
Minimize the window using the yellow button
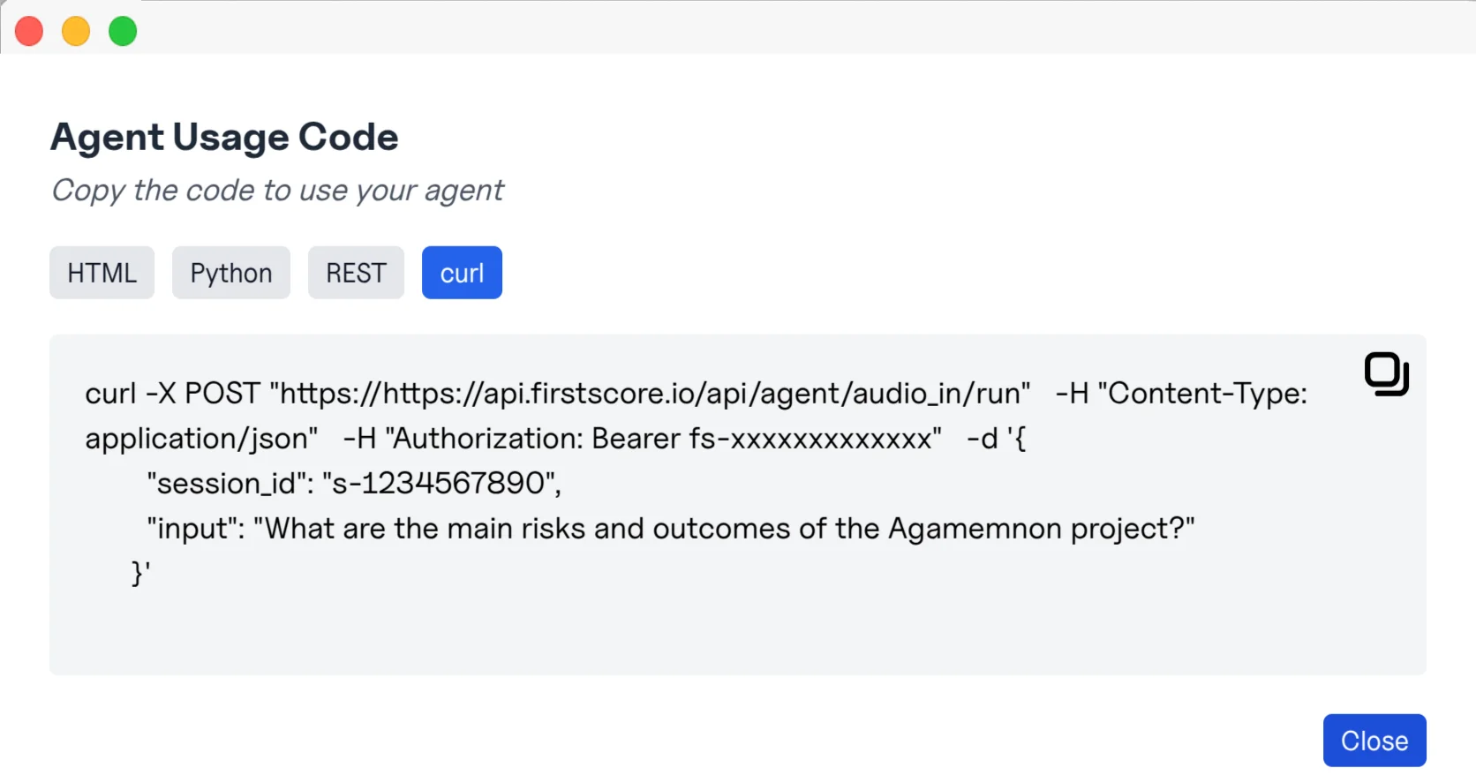[x=76, y=31]
